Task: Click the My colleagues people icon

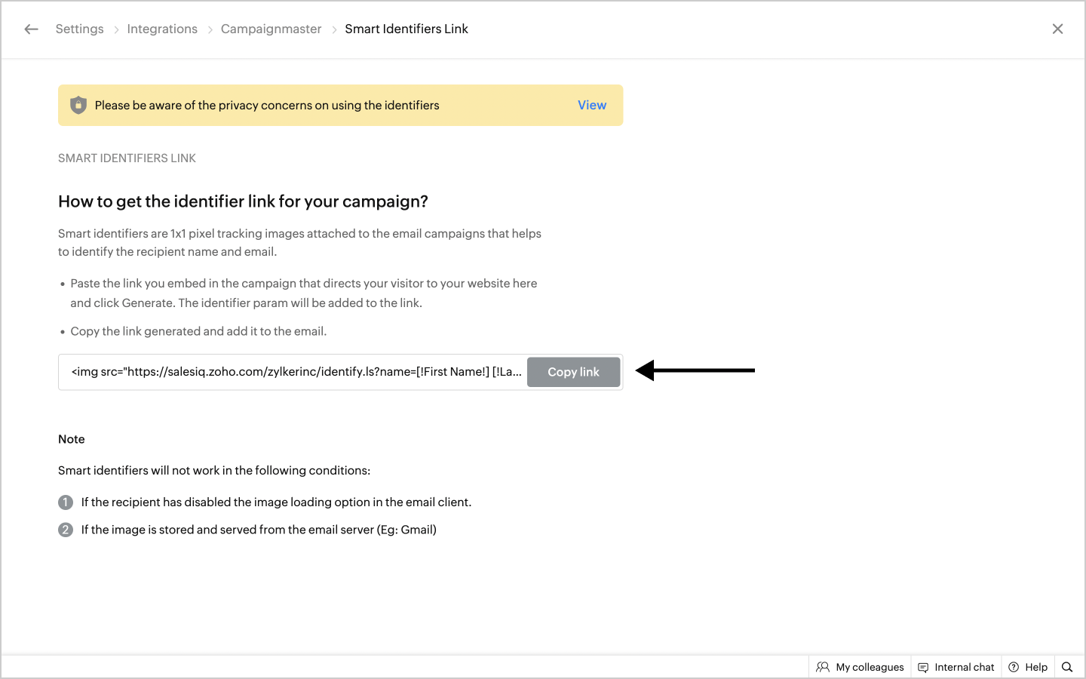Action: [x=823, y=667]
